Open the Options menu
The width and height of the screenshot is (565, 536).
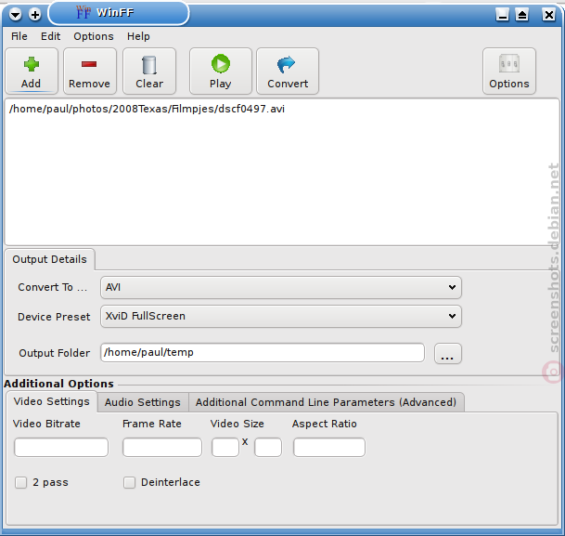click(94, 36)
